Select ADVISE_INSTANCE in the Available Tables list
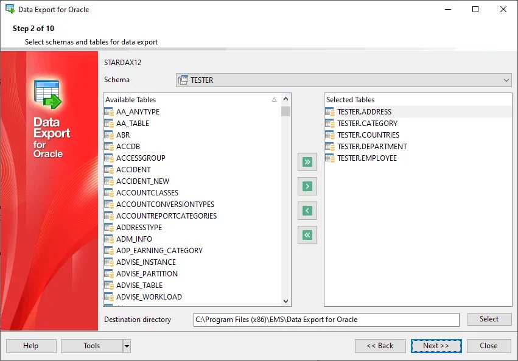Image resolution: width=518 pixels, height=361 pixels. [x=146, y=262]
